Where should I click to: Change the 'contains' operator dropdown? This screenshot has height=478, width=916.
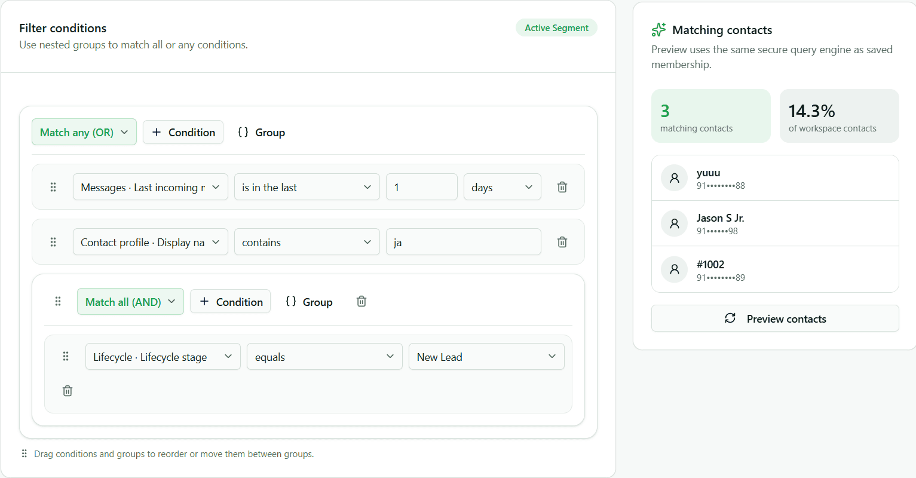(307, 242)
